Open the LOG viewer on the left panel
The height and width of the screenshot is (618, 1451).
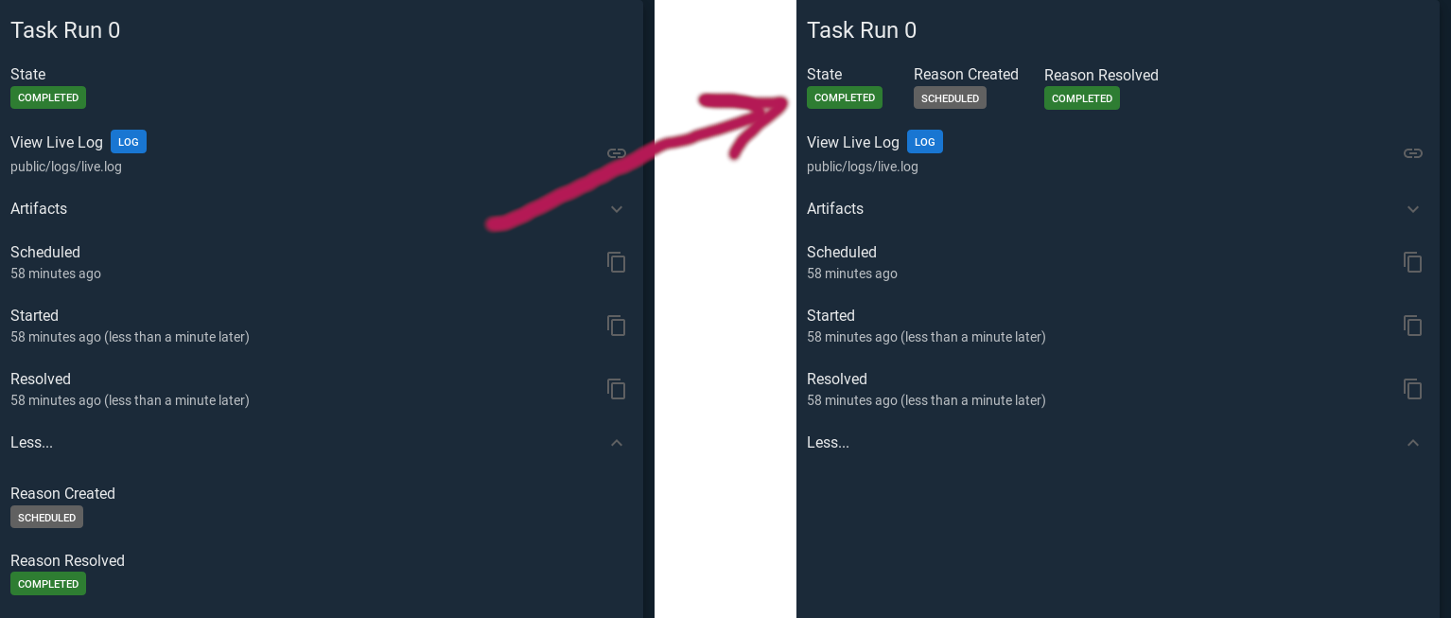tap(129, 141)
